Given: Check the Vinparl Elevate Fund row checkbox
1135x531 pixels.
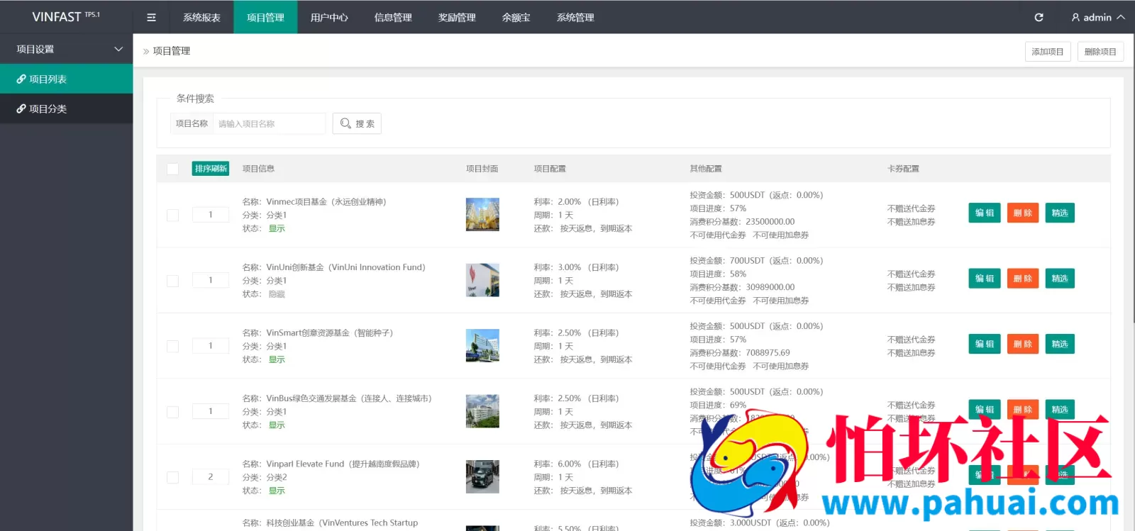Looking at the screenshot, I should pyautogui.click(x=172, y=477).
